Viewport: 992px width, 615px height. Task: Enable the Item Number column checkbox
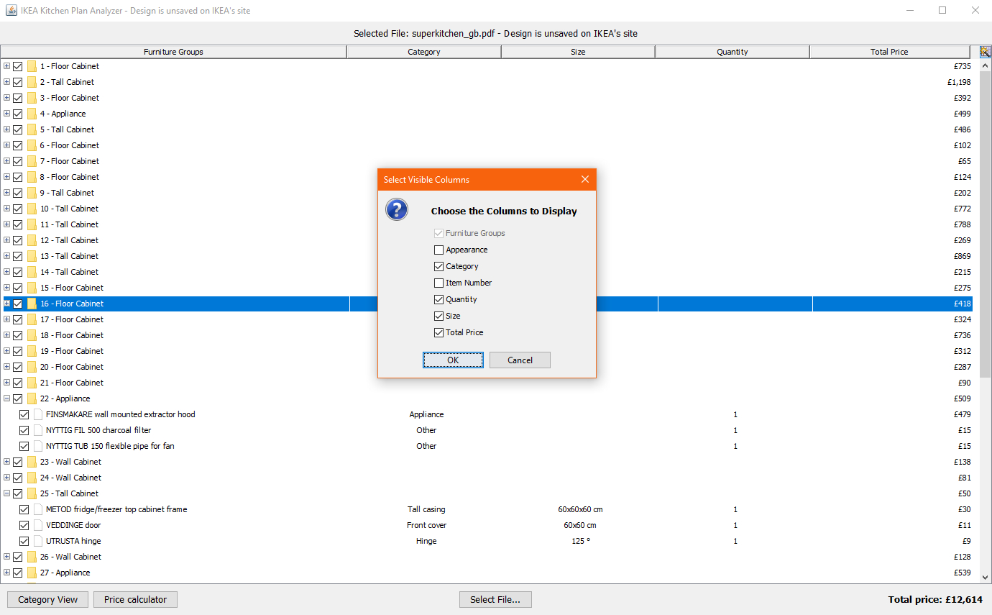[438, 283]
